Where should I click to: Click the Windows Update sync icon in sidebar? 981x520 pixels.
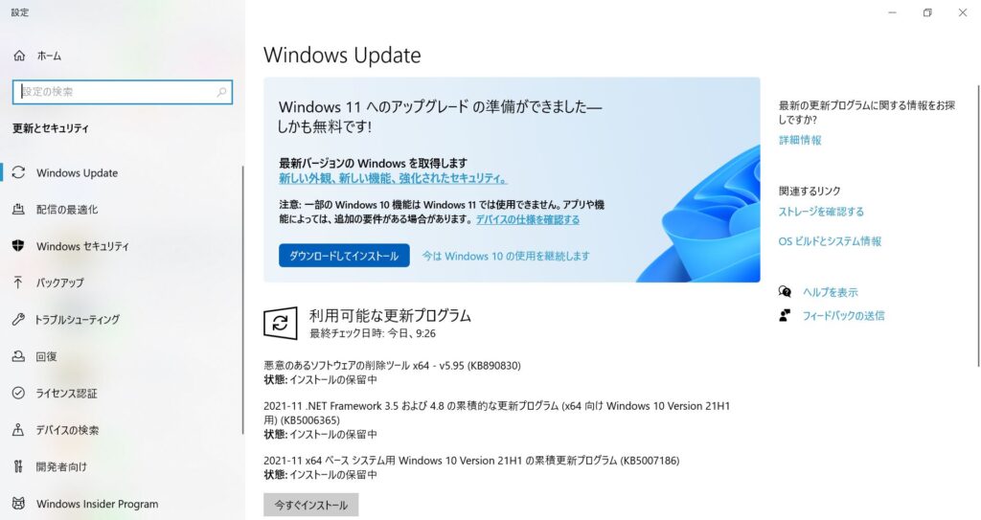pos(19,172)
